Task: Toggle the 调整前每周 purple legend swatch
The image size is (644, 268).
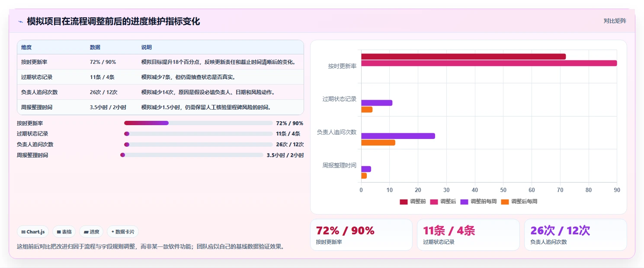Action: [464, 202]
